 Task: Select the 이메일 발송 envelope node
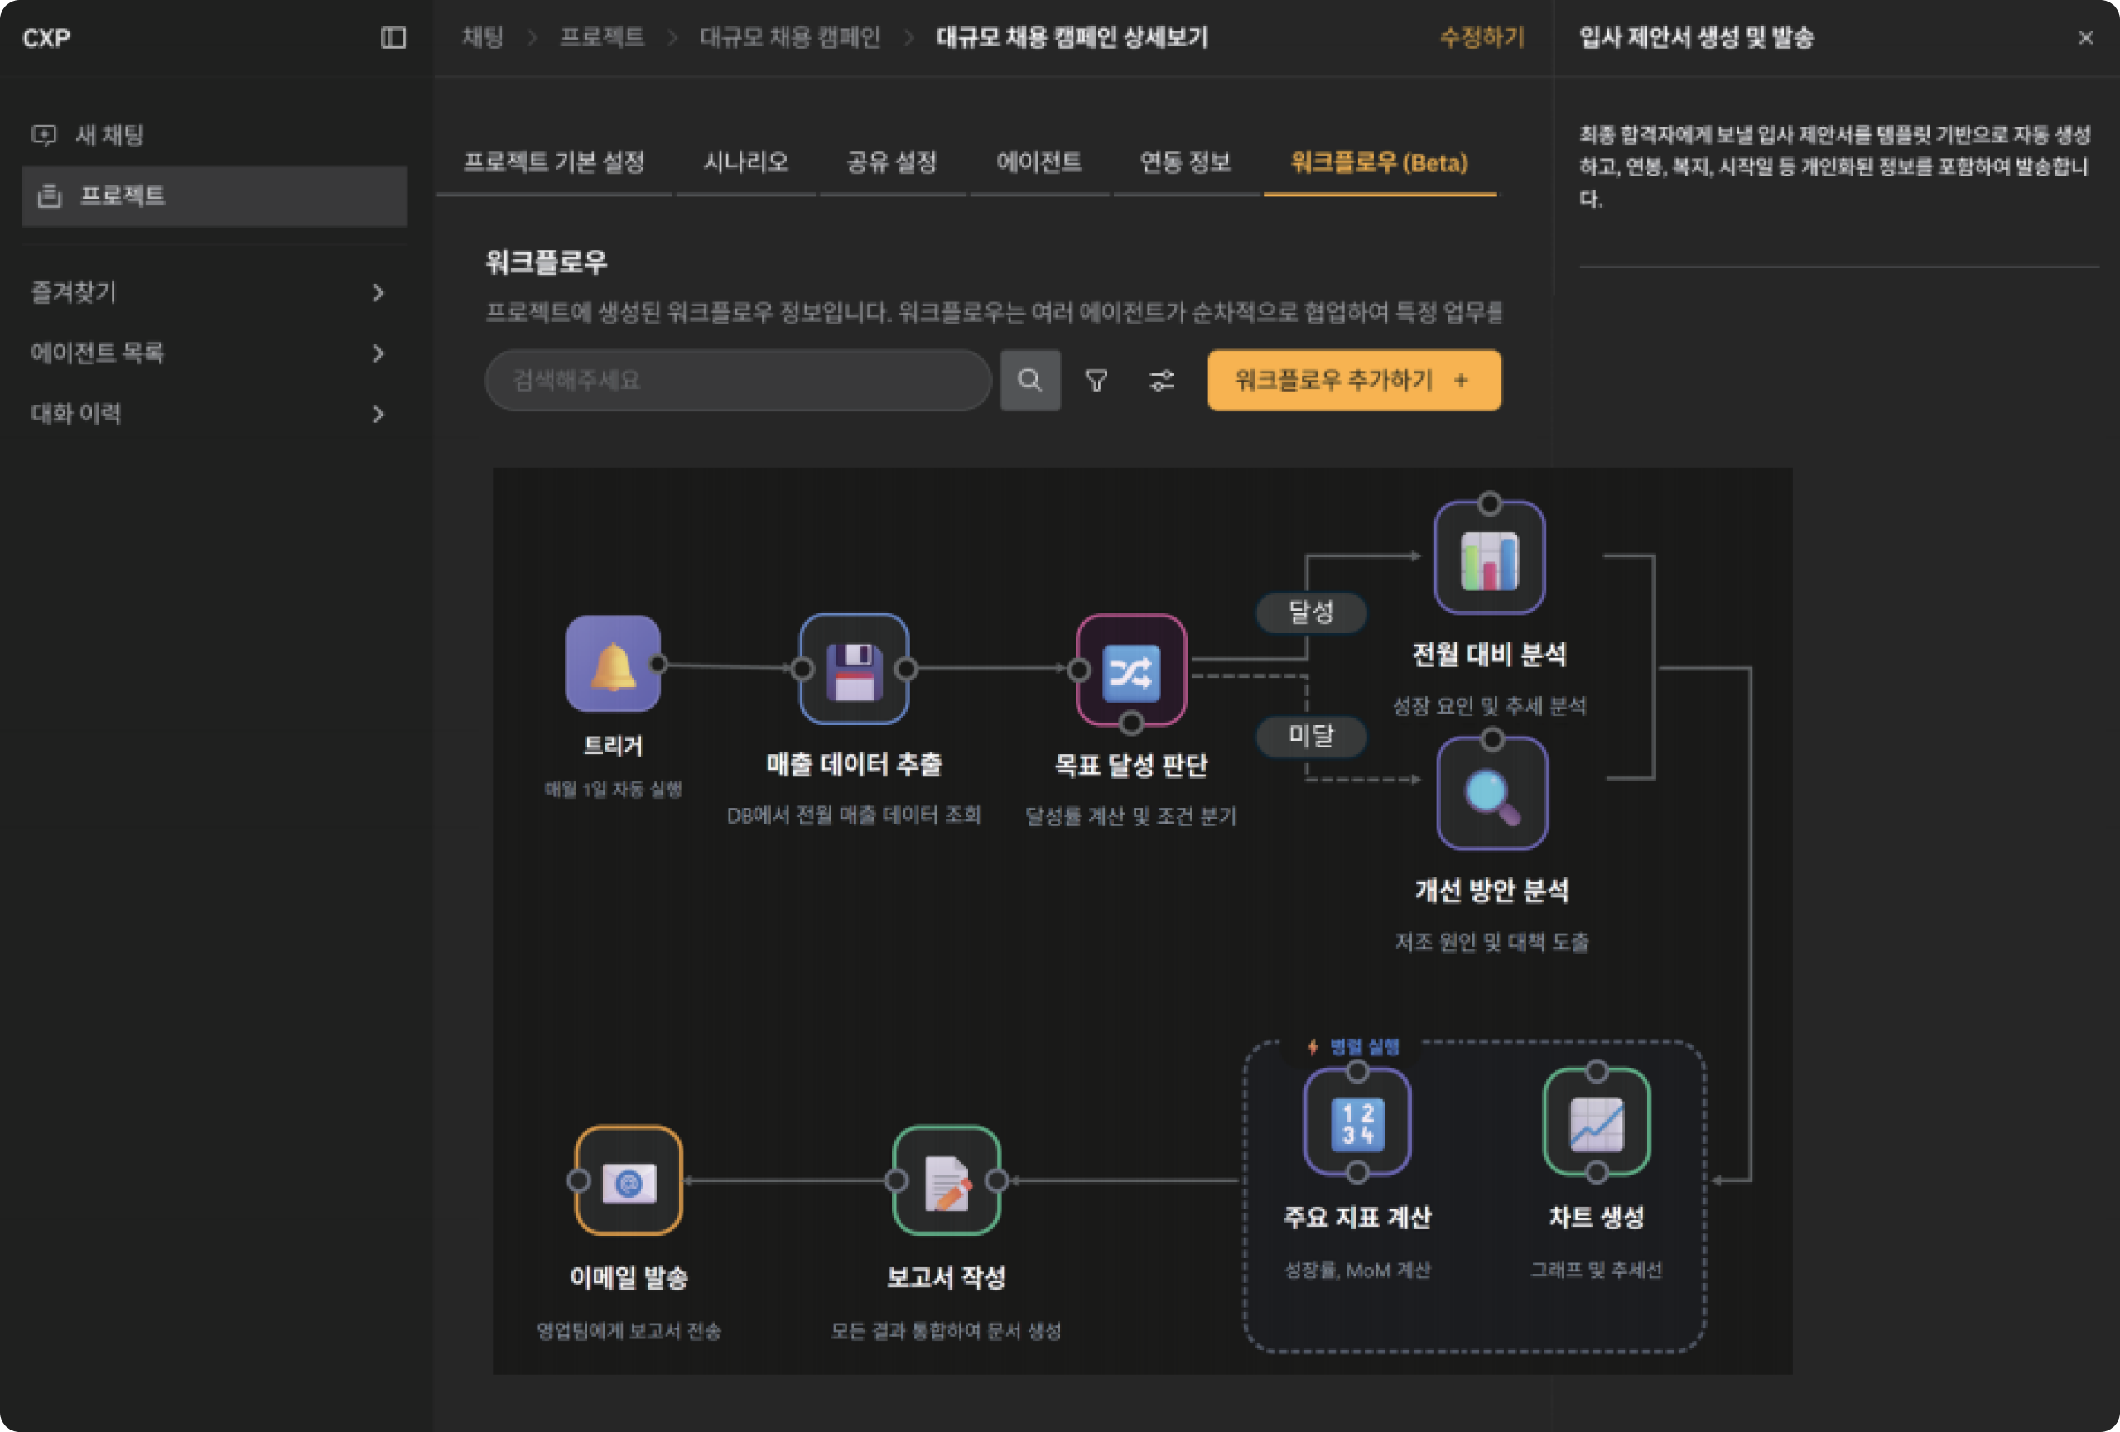pyautogui.click(x=629, y=1180)
